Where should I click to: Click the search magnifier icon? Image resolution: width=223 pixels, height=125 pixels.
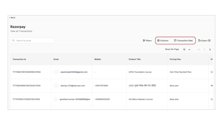pyautogui.click(x=14, y=41)
